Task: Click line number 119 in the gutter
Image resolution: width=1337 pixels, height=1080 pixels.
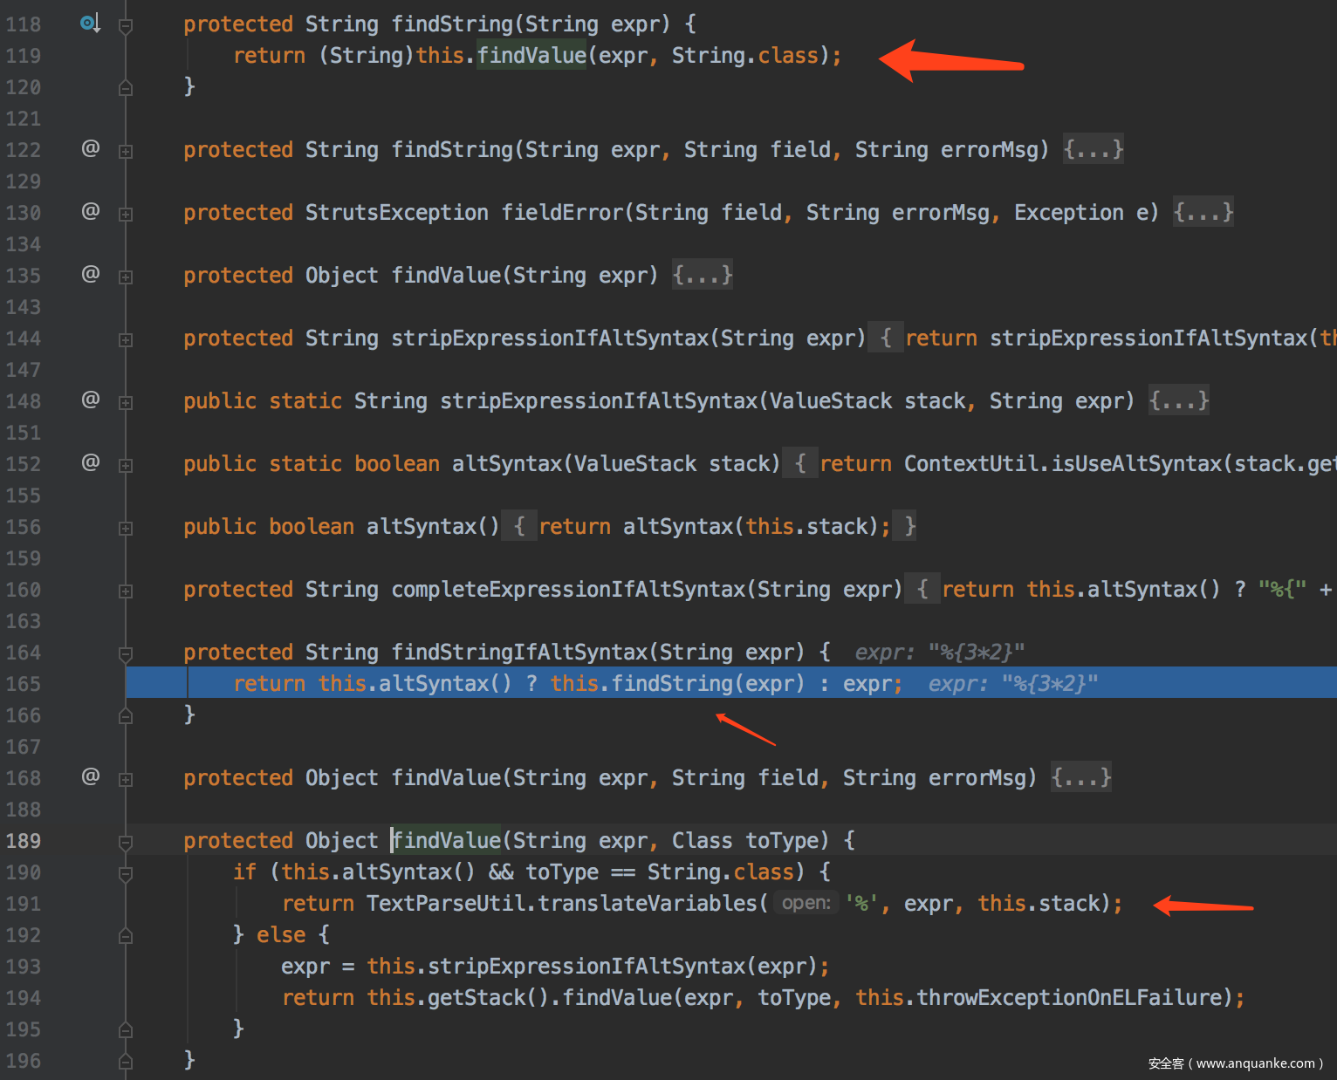Action: pyautogui.click(x=23, y=56)
